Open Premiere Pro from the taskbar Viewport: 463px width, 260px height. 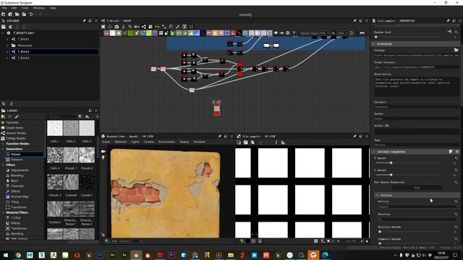pyautogui.click(x=171, y=255)
